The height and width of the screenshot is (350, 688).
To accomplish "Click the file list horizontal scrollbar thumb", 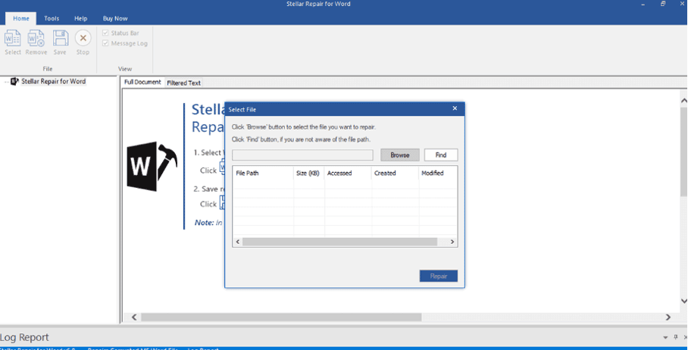I will tap(339, 242).
